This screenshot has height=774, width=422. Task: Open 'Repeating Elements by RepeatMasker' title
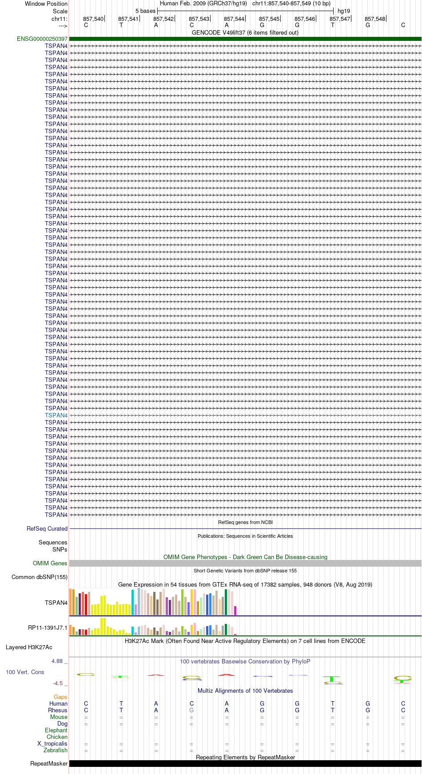[x=245, y=757]
